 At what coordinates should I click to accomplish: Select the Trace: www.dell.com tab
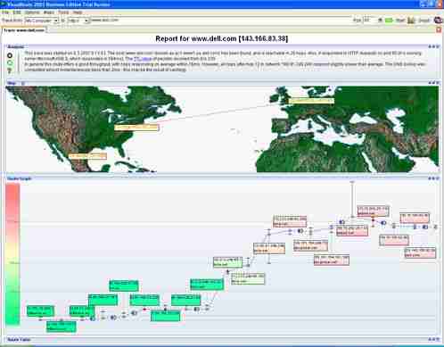pos(24,30)
